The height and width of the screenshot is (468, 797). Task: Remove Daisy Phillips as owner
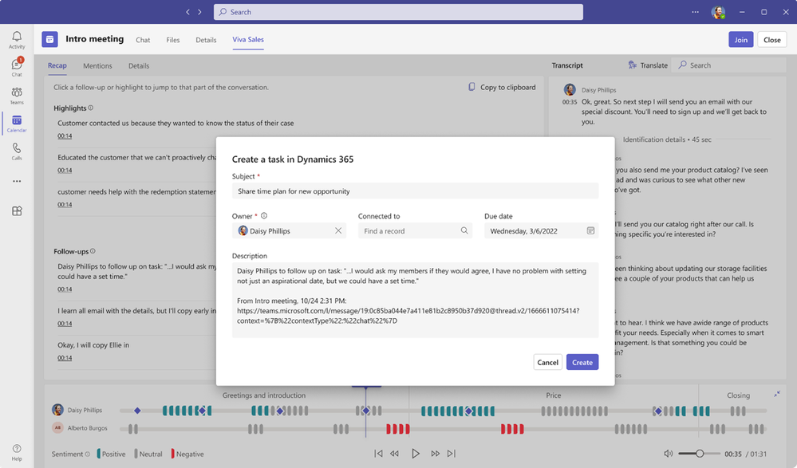[338, 230]
